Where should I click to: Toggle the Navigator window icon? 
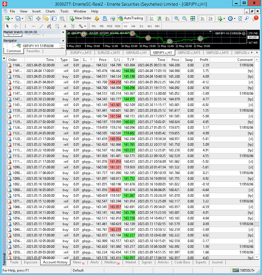(46, 18)
